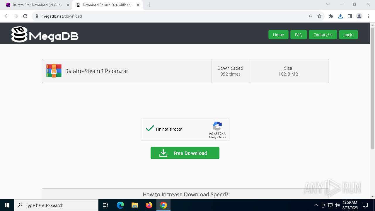Click the page vertical scrollbar
The image size is (375, 211).
pyautogui.click(x=372, y=88)
